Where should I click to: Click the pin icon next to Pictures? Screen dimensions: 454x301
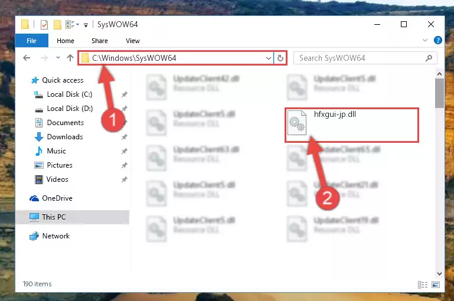coord(124,165)
